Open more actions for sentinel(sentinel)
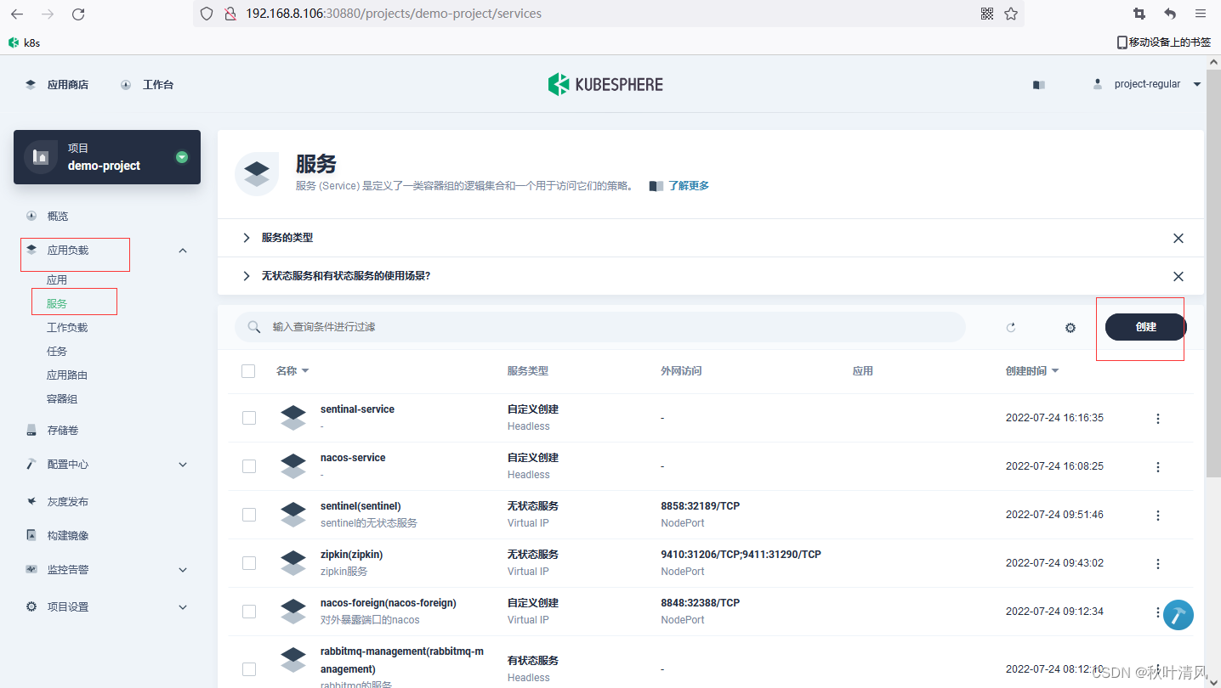This screenshot has height=688, width=1221. tap(1158, 516)
